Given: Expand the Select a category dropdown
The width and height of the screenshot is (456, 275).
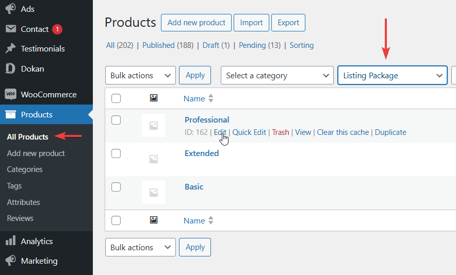Looking at the screenshot, I should pos(277,75).
